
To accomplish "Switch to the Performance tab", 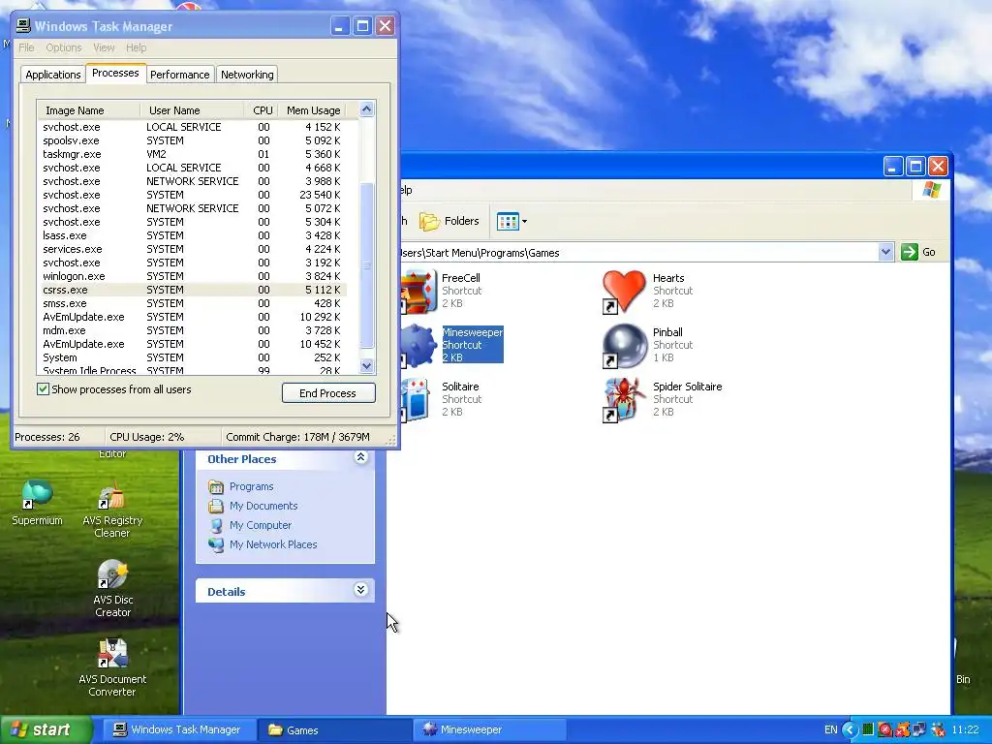I will tap(179, 75).
